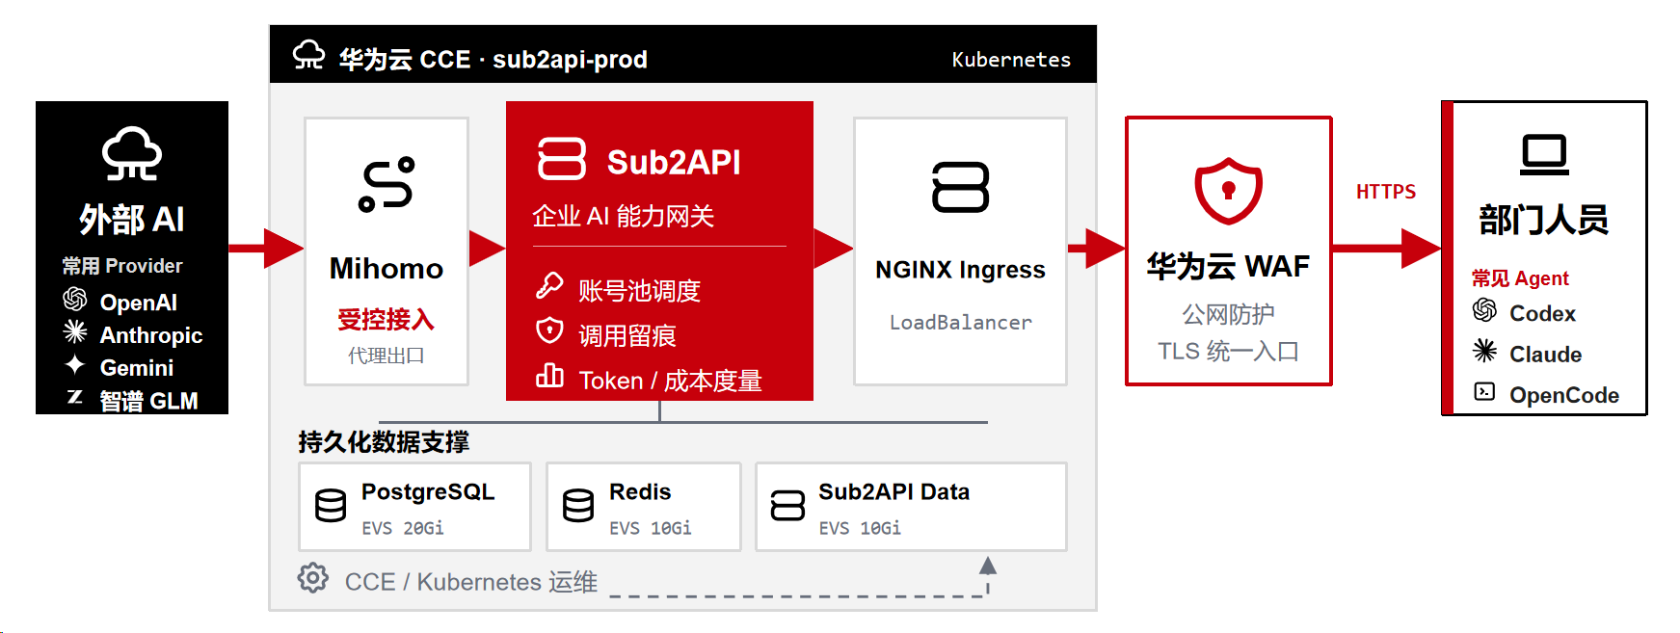
Task: Click the 持久化数据支撑 section heading
Action: pyautogui.click(x=384, y=442)
